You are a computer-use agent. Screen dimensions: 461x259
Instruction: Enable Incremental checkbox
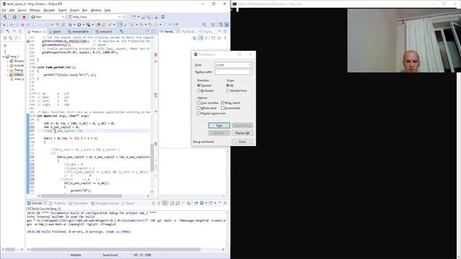click(223, 108)
